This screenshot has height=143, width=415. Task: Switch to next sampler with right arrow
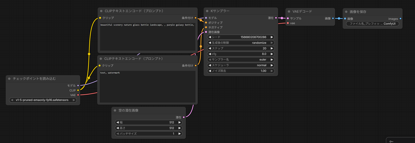[272, 60]
